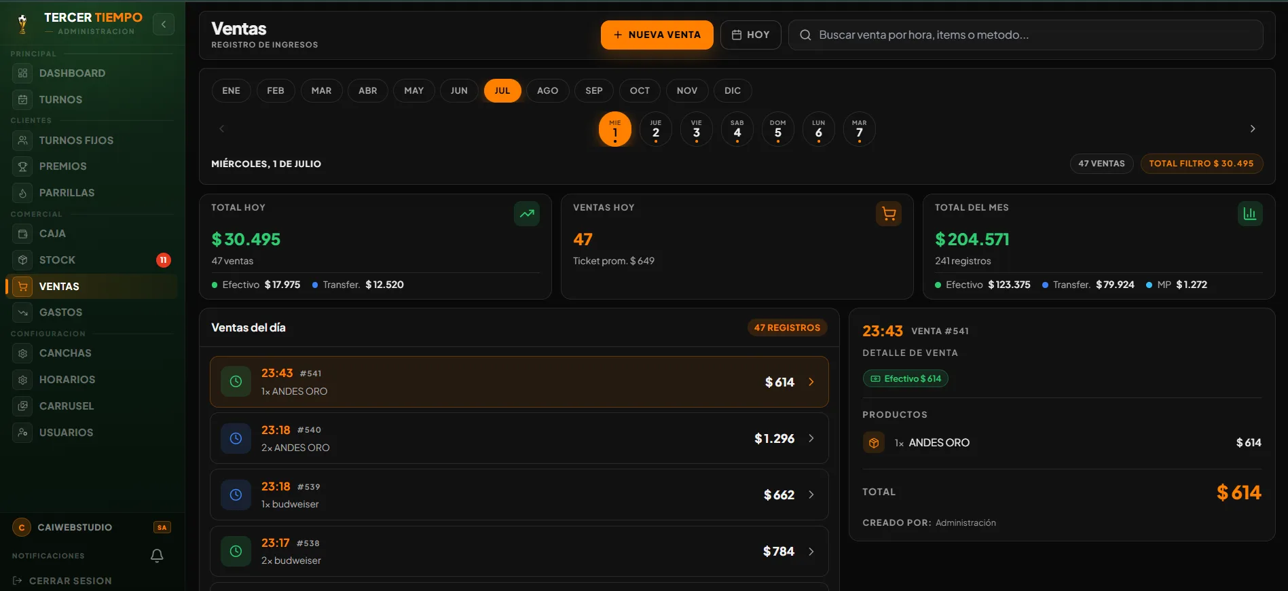
Task: Click the clock icon on sale #540
Action: coord(236,438)
